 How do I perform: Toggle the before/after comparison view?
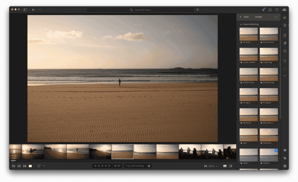pos(230,166)
